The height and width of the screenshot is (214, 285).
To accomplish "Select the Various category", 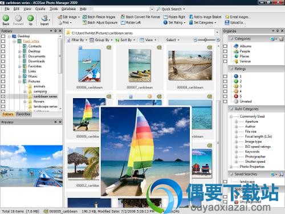I will coord(245,61).
